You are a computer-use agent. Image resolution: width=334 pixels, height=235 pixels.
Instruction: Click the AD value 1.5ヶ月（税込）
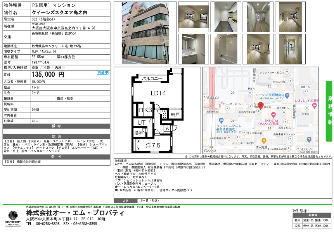[x=149, y=201]
